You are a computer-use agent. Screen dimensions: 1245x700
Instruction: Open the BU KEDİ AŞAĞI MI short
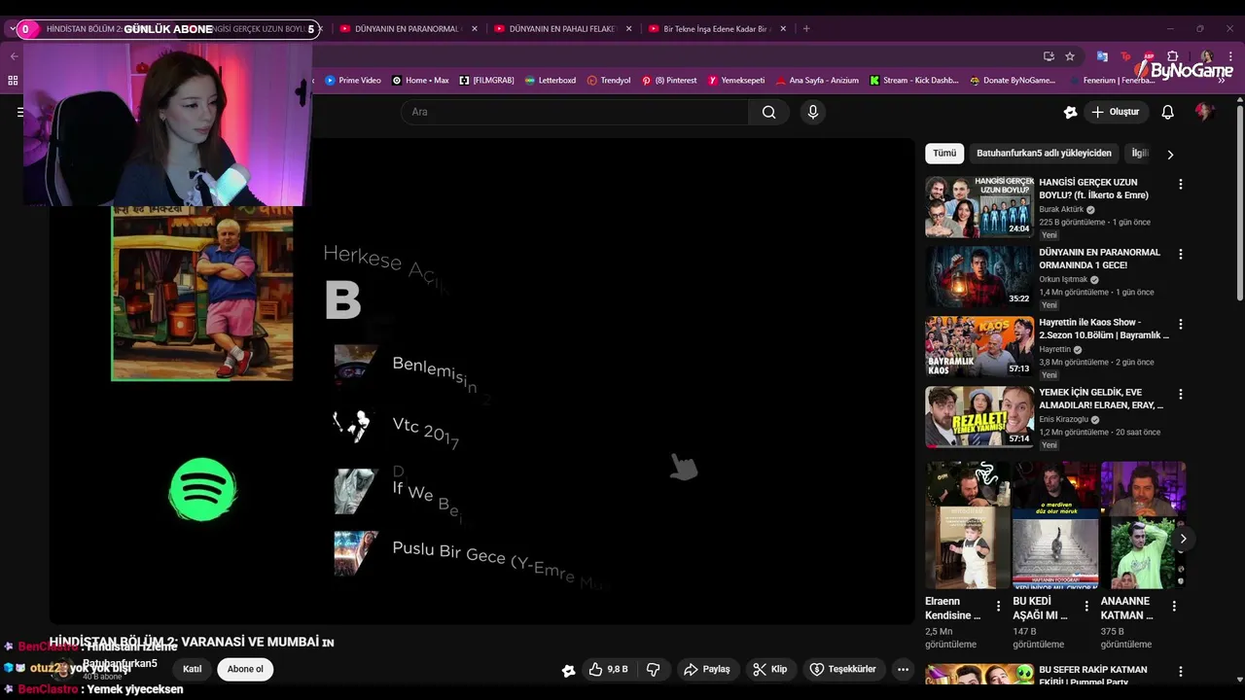click(1055, 525)
